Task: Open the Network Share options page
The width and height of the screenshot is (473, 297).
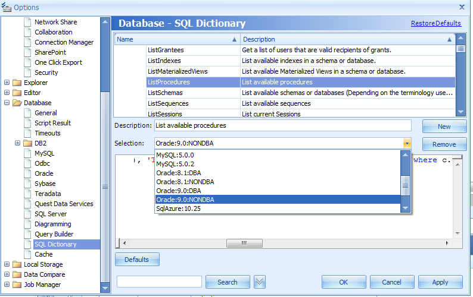Action: pos(56,22)
